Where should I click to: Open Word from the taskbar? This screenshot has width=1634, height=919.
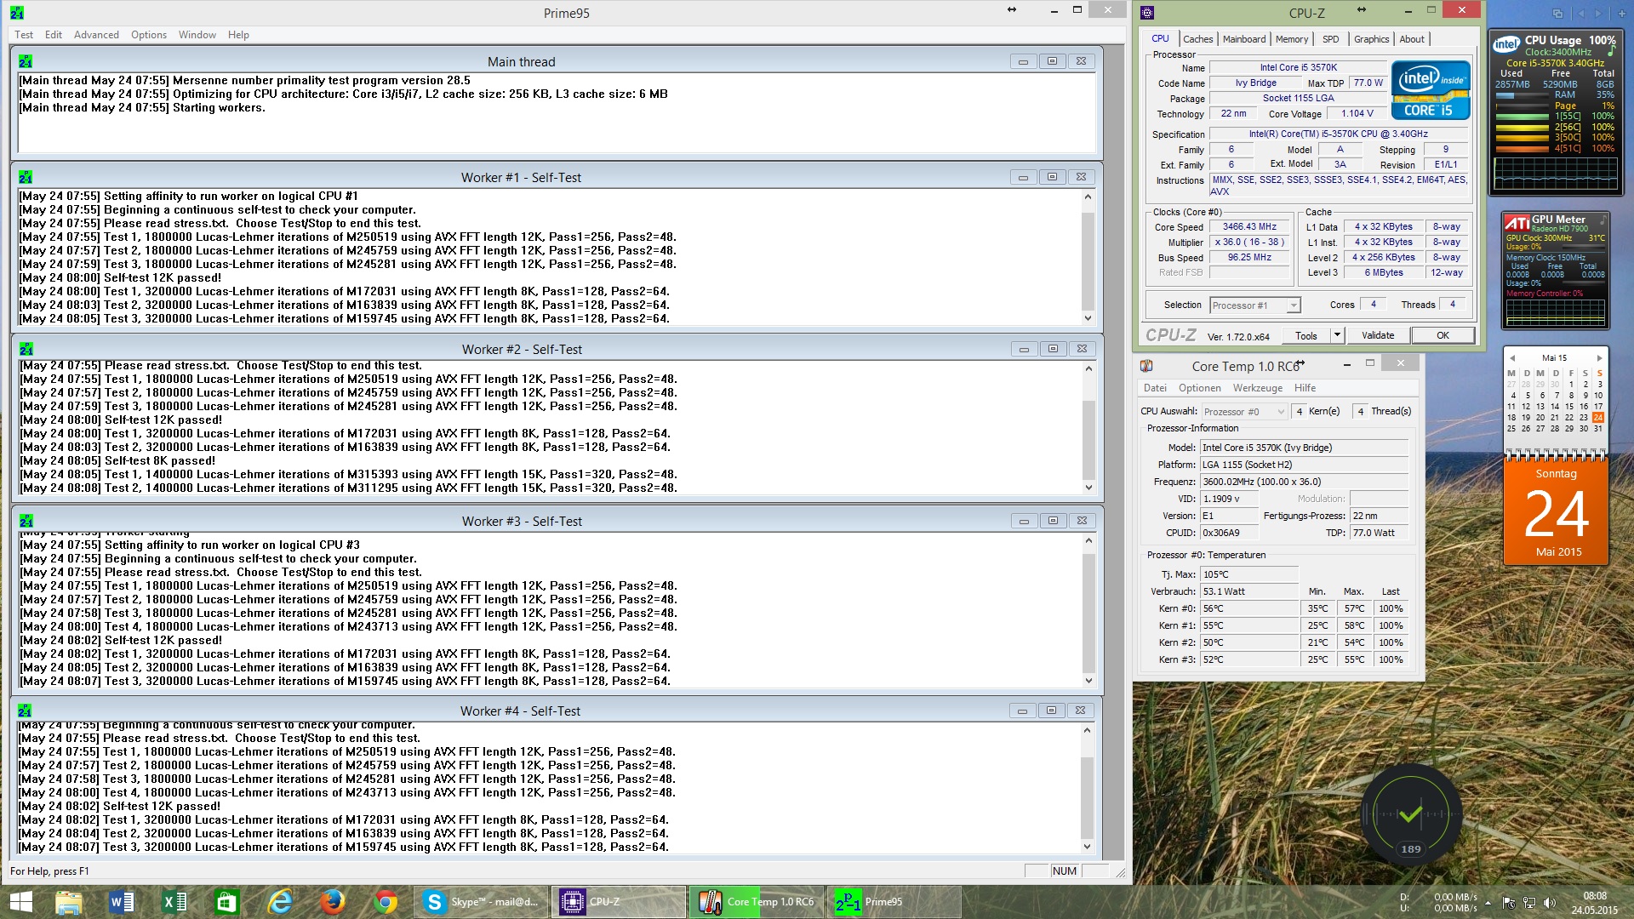click(x=122, y=902)
